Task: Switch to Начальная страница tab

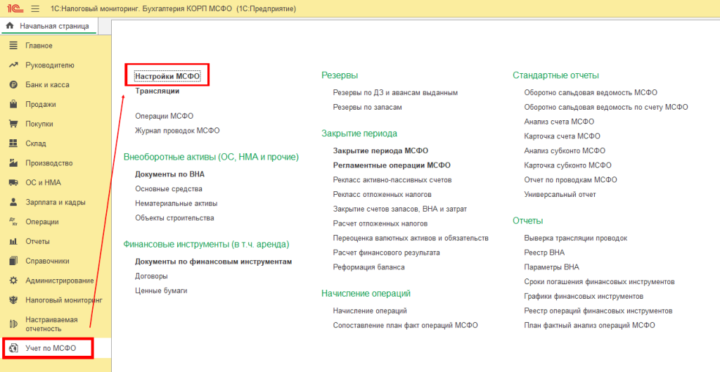Action: click(48, 26)
